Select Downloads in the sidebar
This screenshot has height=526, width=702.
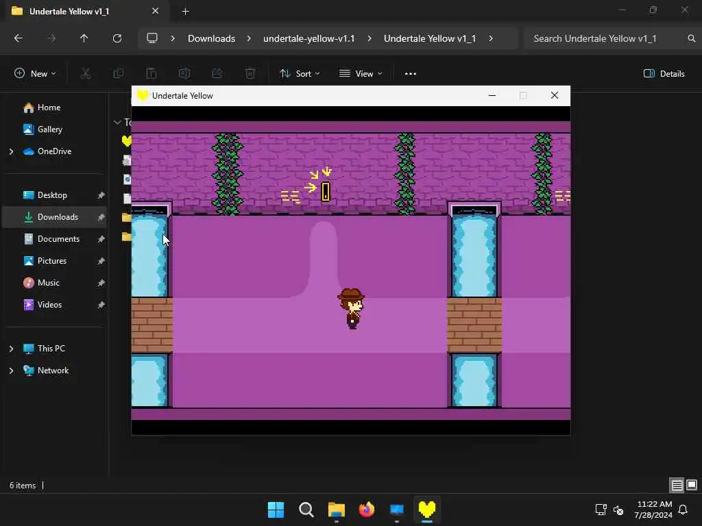(58, 217)
